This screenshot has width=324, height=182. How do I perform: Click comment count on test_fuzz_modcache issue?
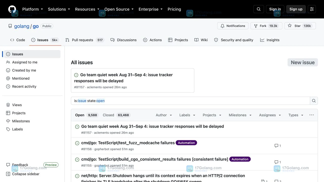[x=278, y=146]
